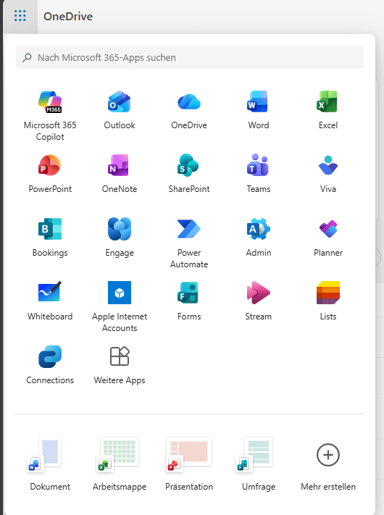Open Microsoft Teams

(x=259, y=174)
